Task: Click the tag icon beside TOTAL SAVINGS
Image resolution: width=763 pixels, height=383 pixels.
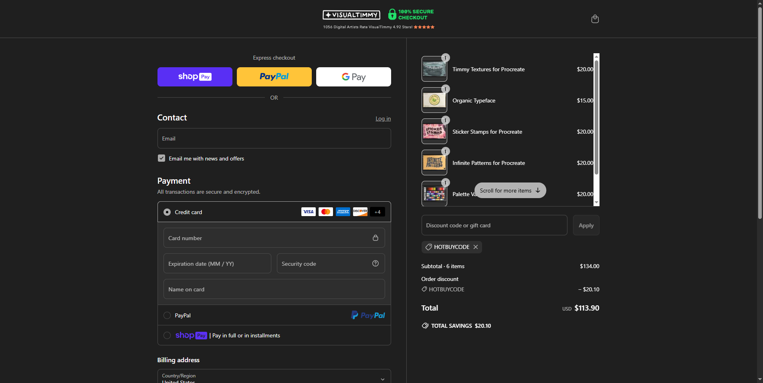Action: [x=425, y=326]
